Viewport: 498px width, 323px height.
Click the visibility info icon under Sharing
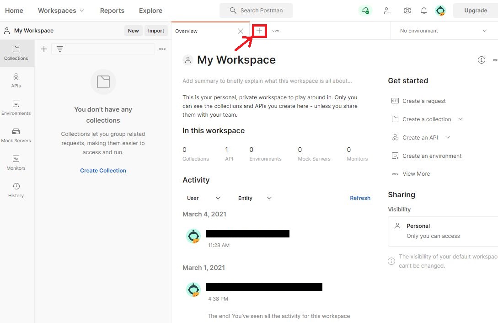click(x=391, y=261)
